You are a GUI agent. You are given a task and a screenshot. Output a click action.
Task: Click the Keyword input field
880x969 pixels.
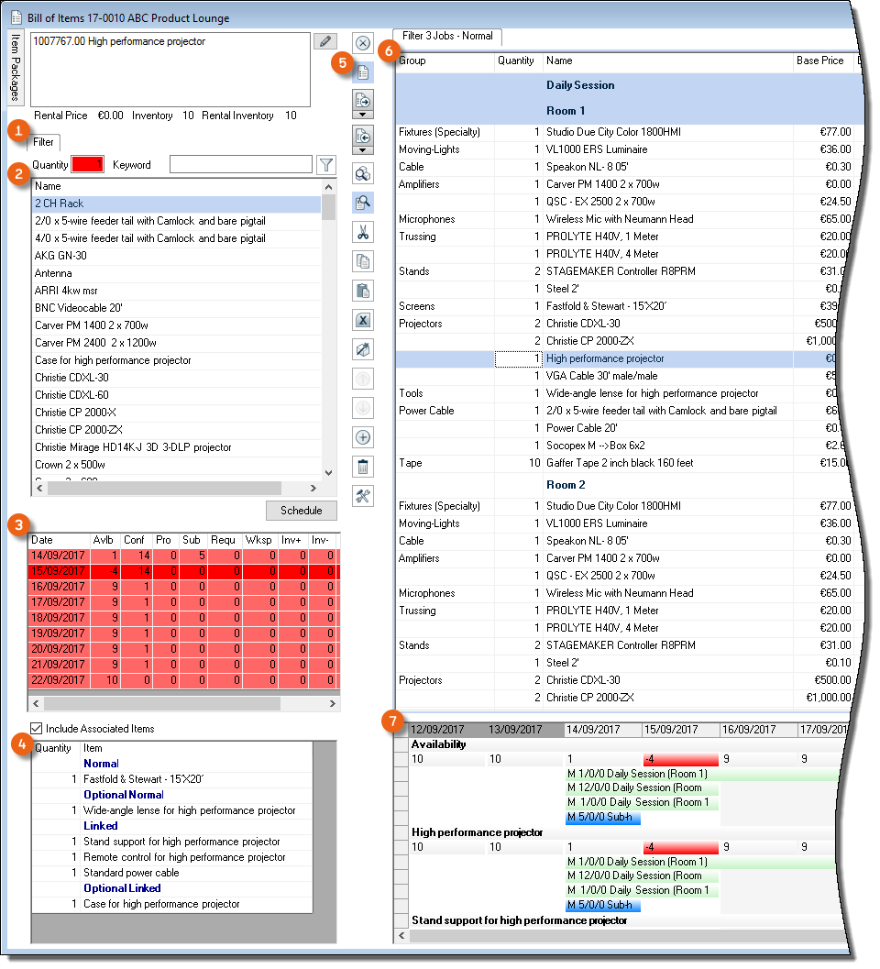tap(240, 165)
